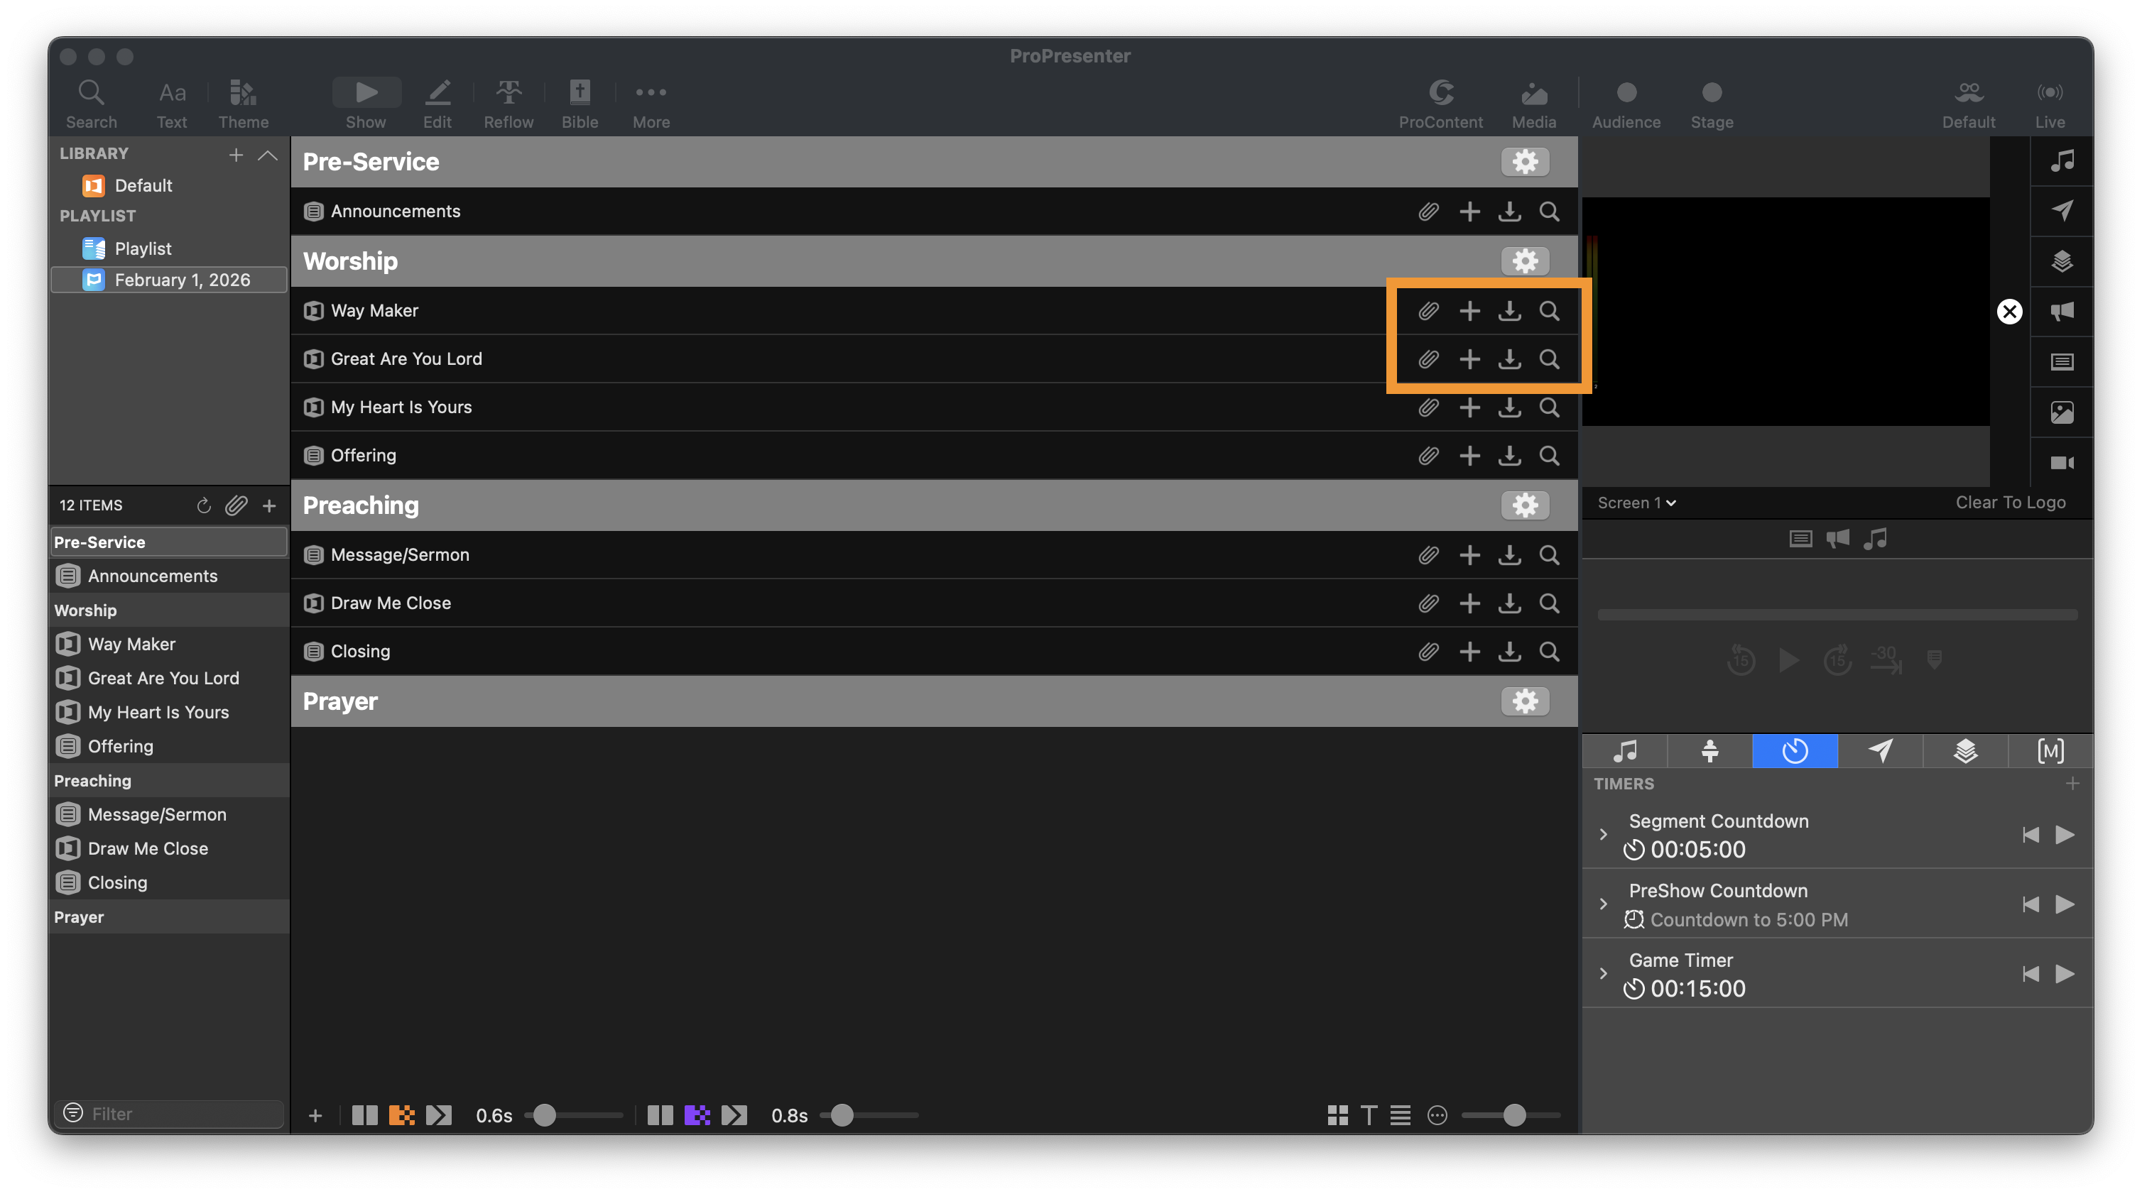
Task: Switch to the Macros [M] tab
Action: click(x=2050, y=751)
